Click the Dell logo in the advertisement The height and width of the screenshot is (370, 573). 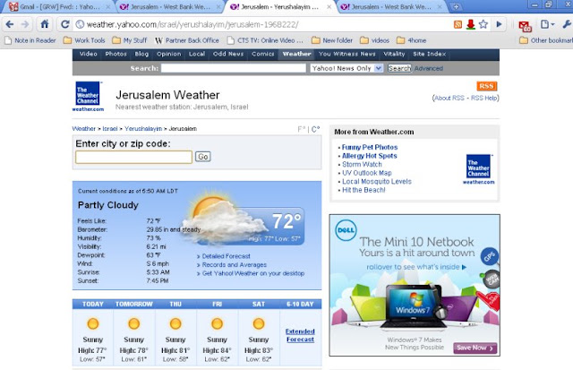(346, 230)
